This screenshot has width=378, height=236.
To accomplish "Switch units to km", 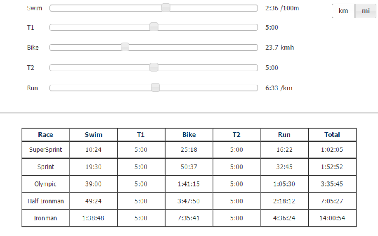I will click(343, 11).
